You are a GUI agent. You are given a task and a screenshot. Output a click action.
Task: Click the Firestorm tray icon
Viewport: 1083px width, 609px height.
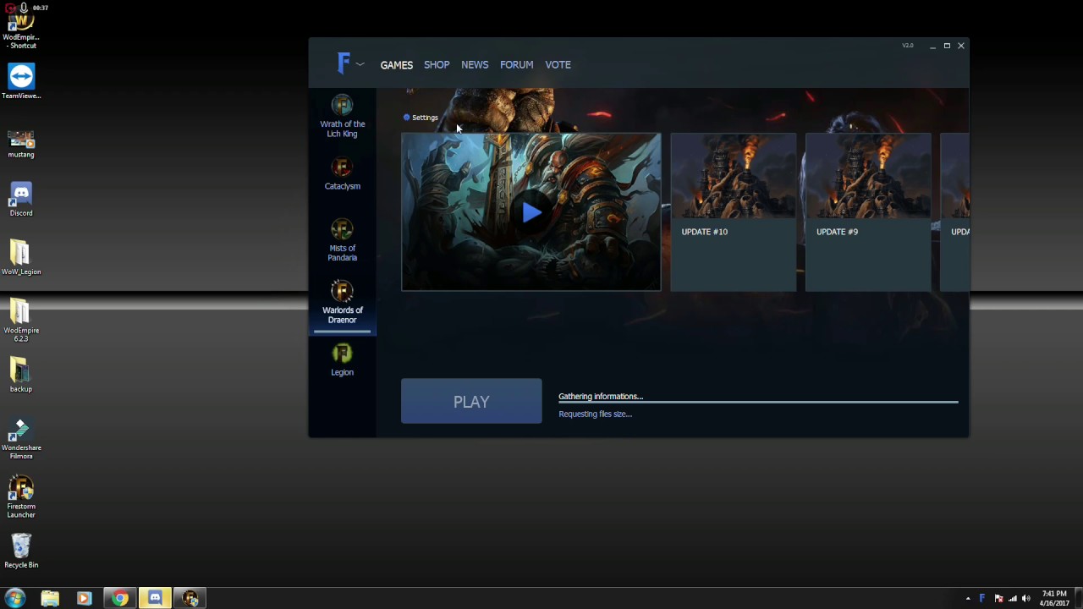click(x=982, y=599)
